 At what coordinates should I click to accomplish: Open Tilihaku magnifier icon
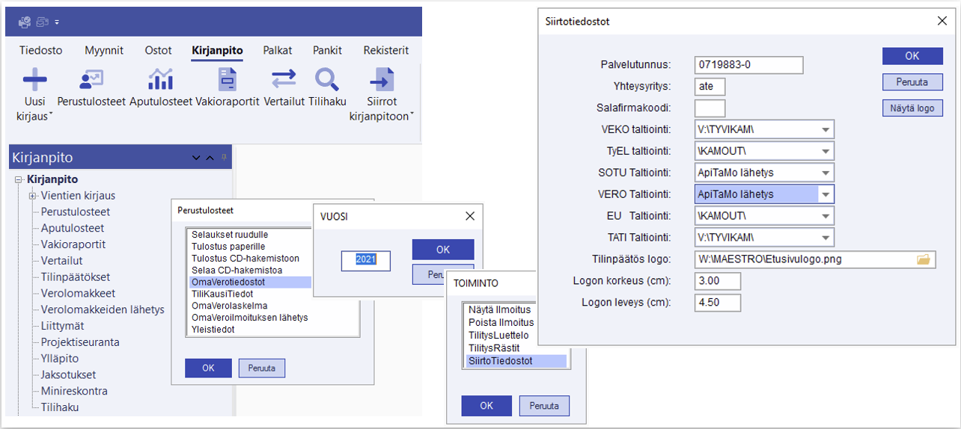(x=326, y=78)
